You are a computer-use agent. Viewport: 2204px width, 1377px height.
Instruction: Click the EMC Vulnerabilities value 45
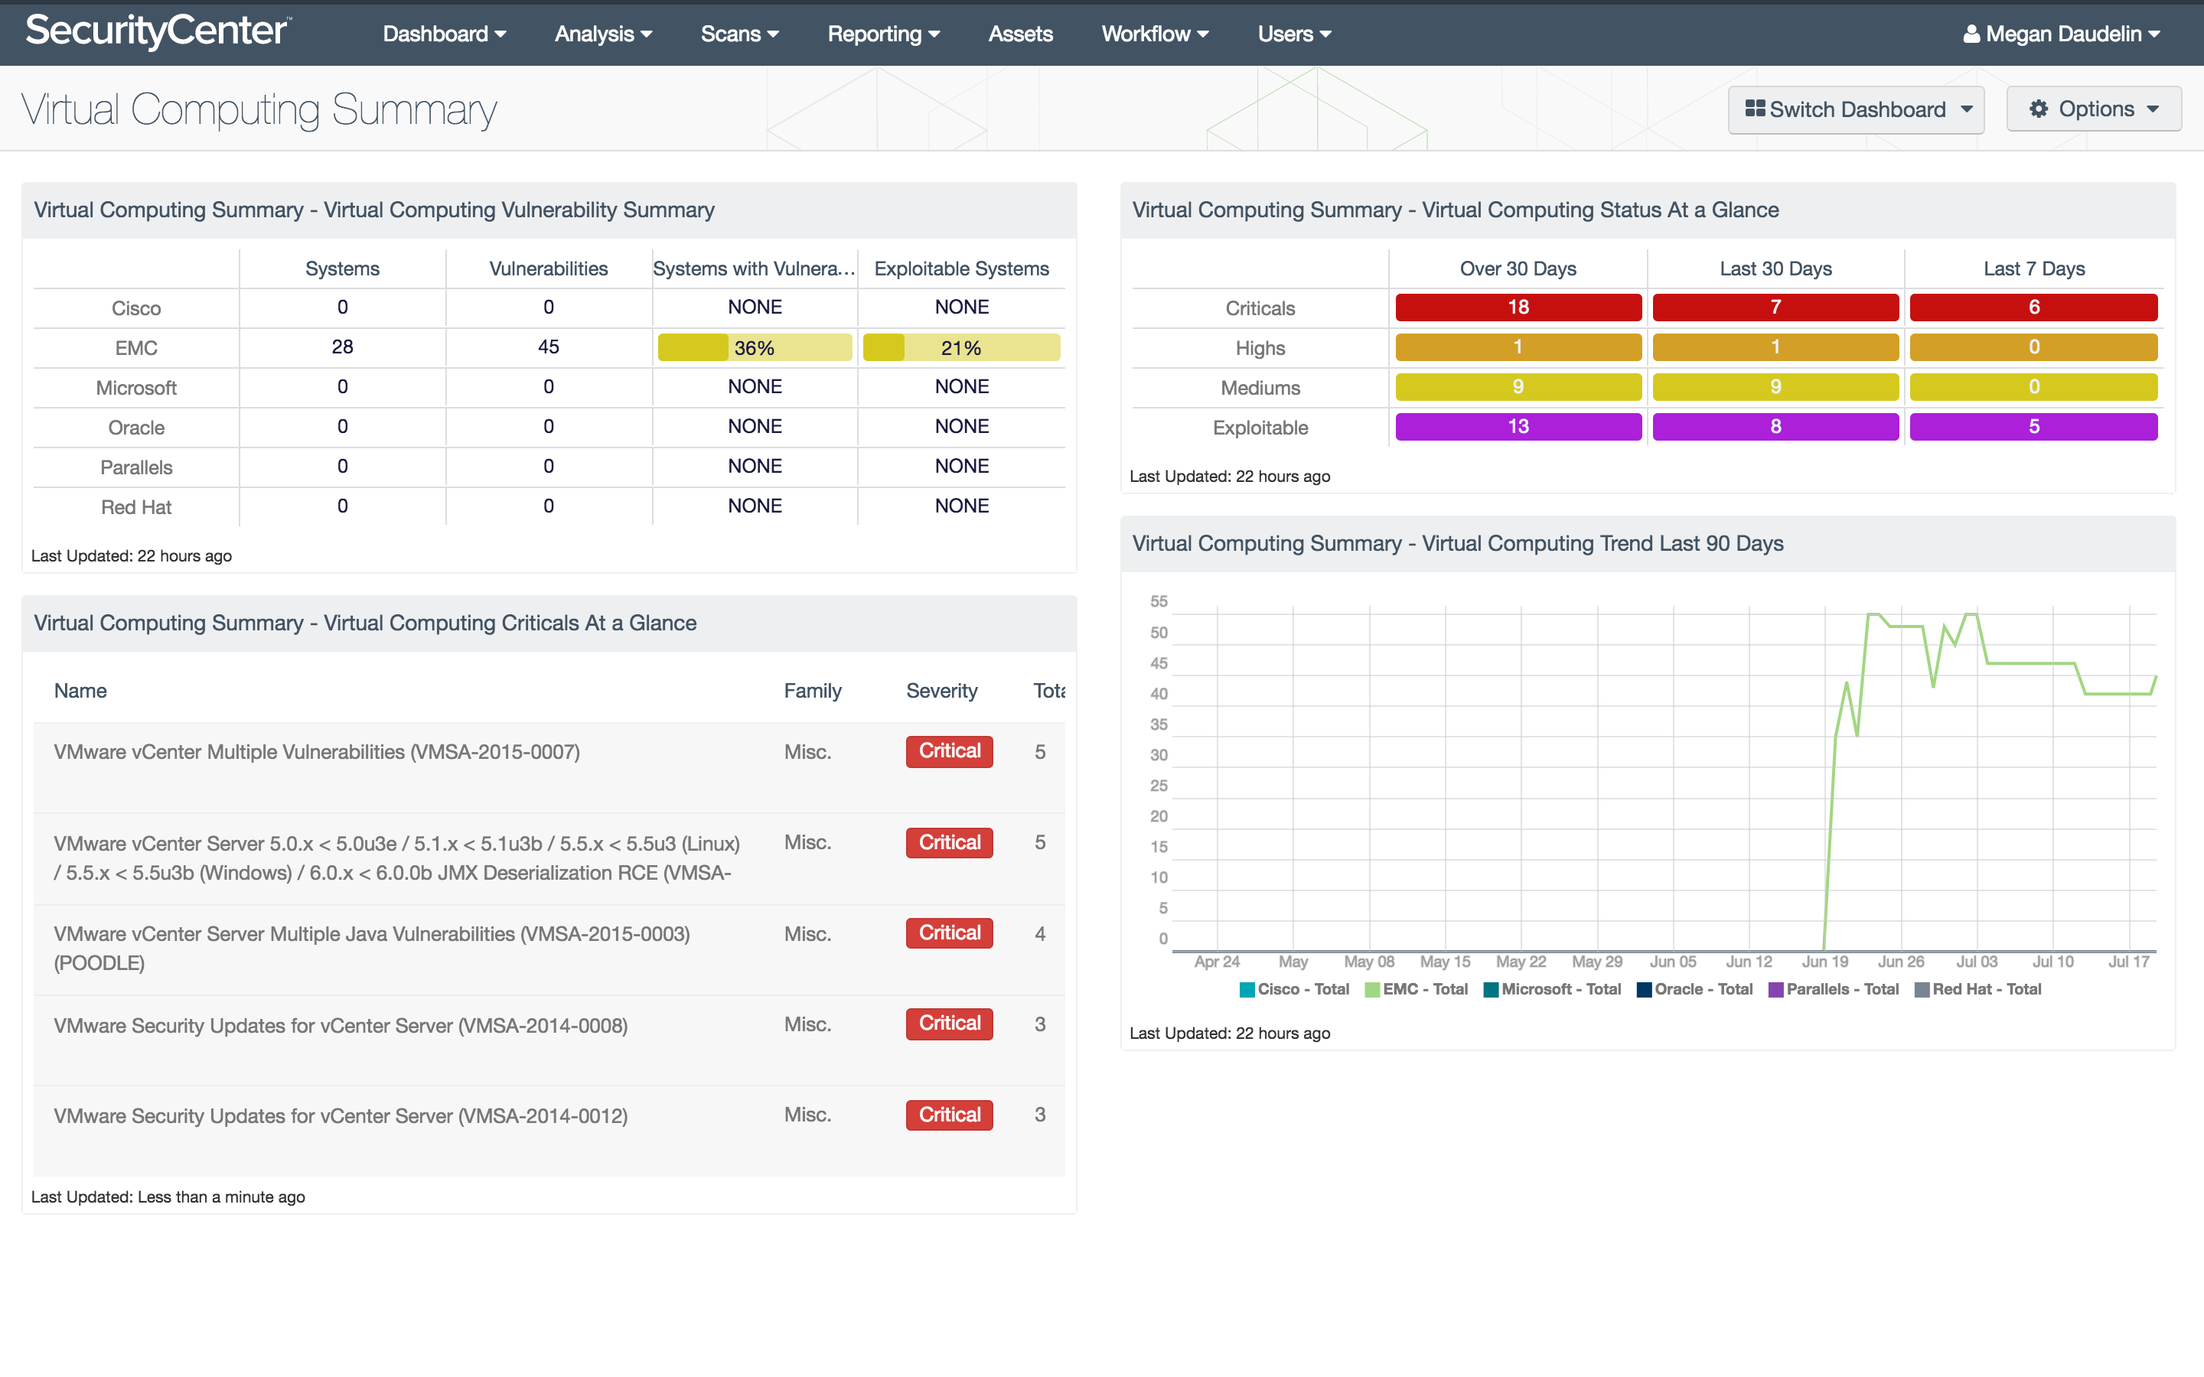pos(548,347)
